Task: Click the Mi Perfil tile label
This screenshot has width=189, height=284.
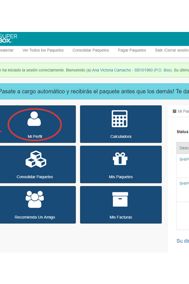Action: (x=35, y=136)
